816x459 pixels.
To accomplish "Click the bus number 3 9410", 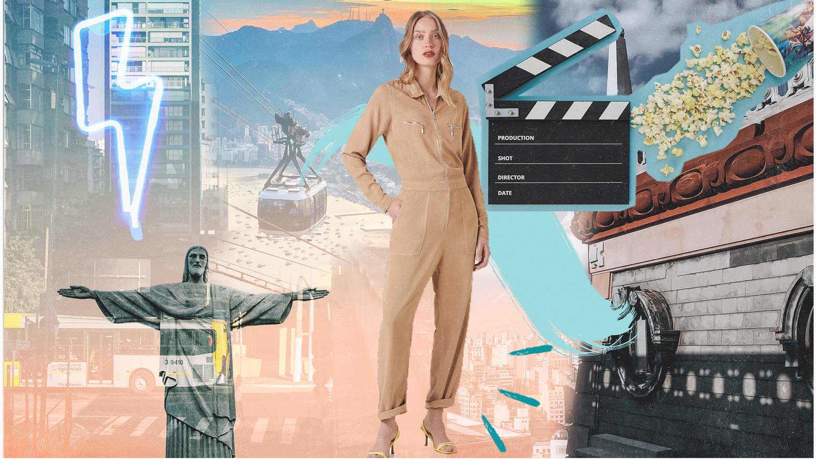I will [174, 362].
